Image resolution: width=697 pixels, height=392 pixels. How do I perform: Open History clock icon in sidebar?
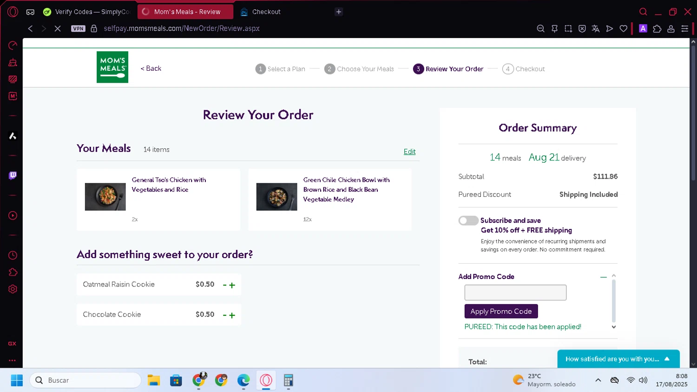click(x=13, y=255)
